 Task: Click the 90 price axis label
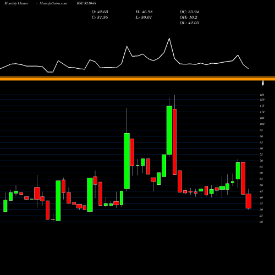coord(261,136)
